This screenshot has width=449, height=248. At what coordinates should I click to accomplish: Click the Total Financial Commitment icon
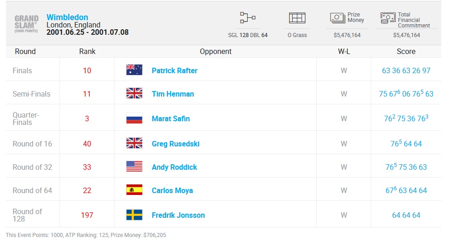pos(388,18)
